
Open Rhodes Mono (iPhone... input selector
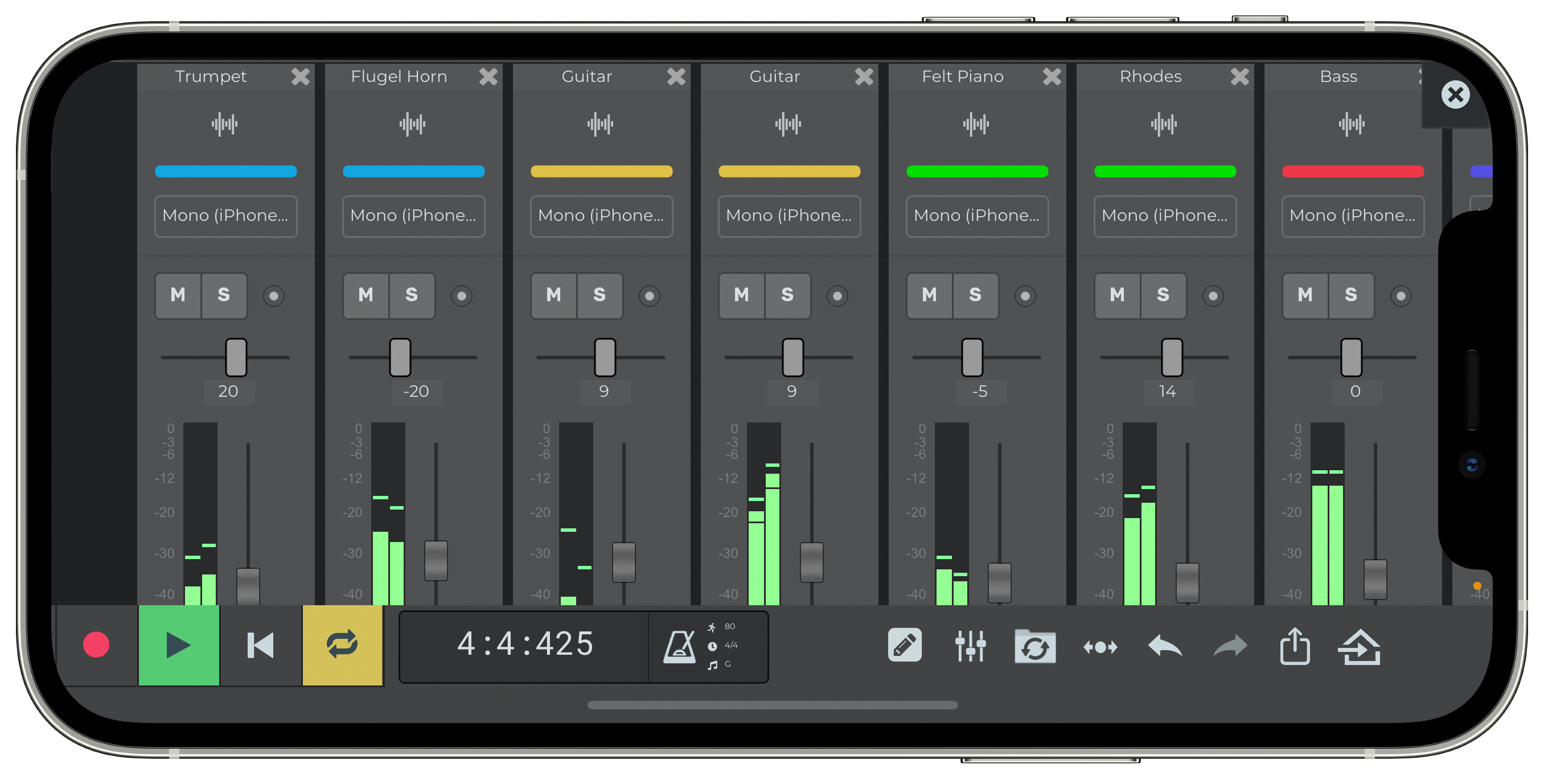(x=1165, y=216)
